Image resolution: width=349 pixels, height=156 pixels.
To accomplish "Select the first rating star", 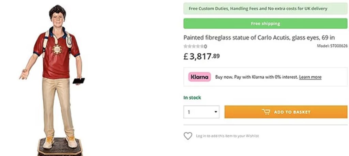I will click(x=185, y=46).
